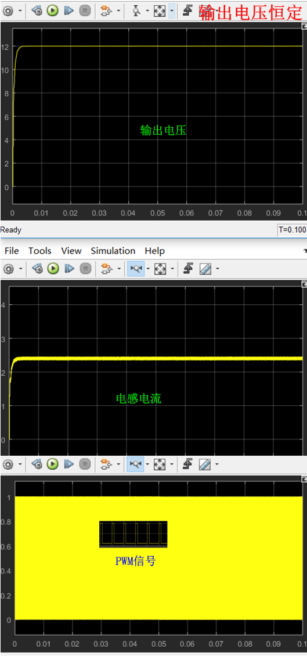Expand zoom tool dropdown in PWM signal scope
Image resolution: width=307 pixels, height=656 pixels.
pyautogui.click(x=148, y=464)
